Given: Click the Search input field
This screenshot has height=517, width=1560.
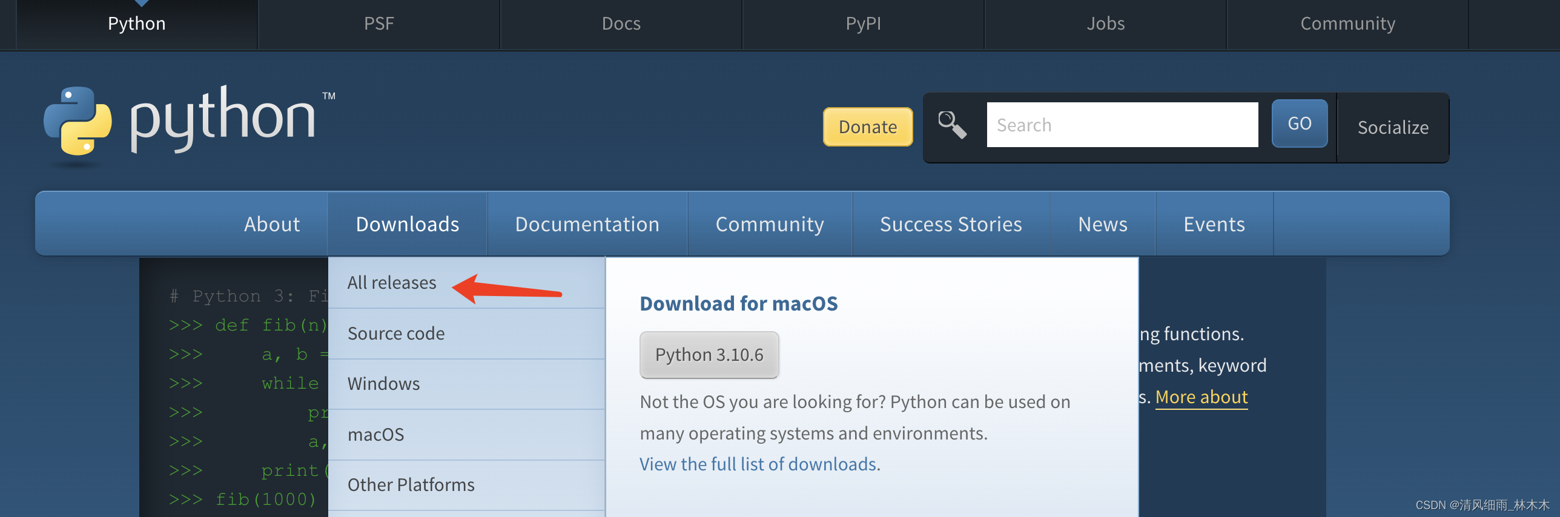Looking at the screenshot, I should [x=1122, y=125].
